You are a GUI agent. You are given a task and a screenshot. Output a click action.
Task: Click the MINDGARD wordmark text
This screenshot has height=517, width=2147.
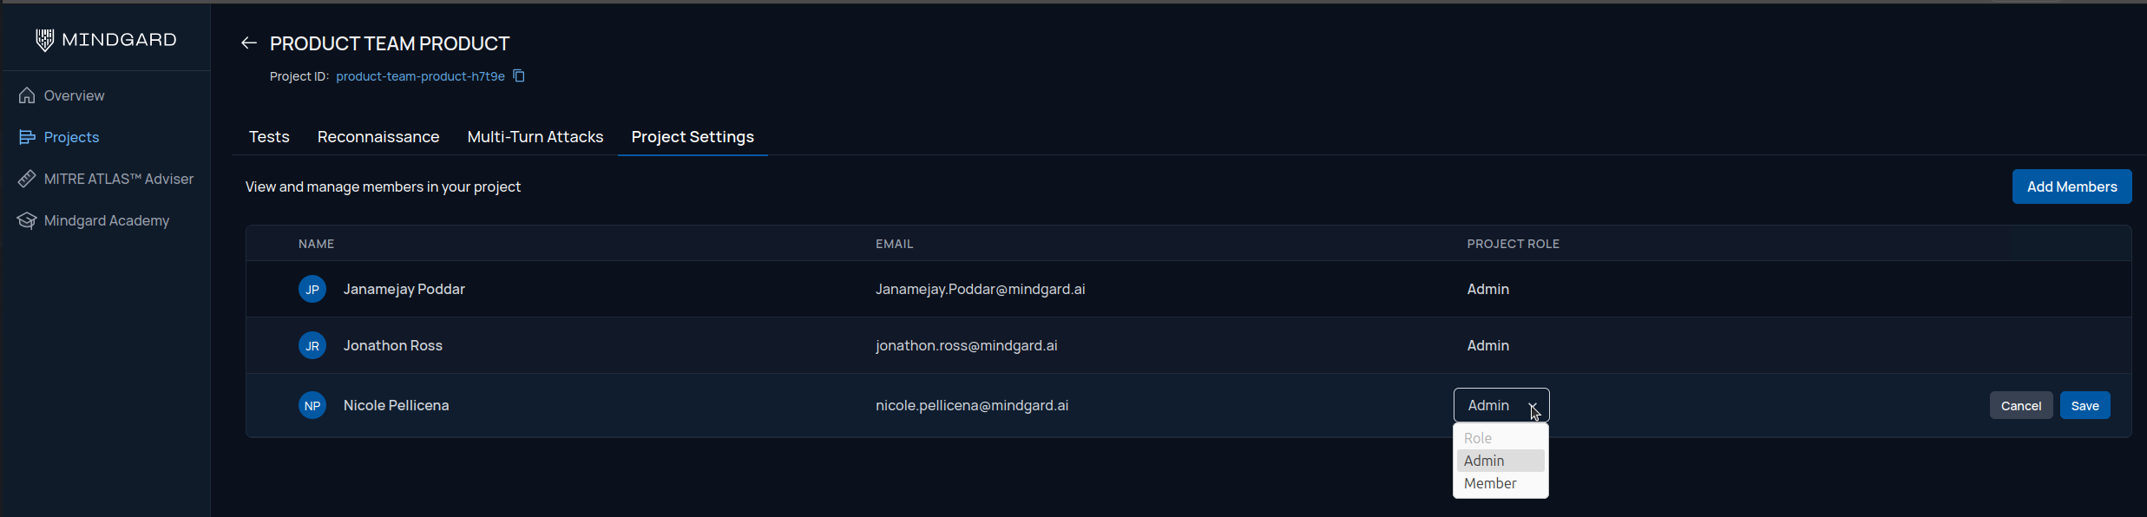119,40
